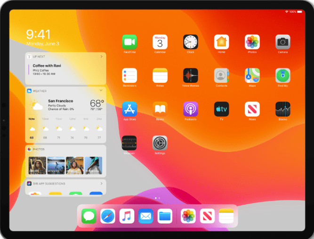Expand Siri App Suggestions widget chevron

101,183
